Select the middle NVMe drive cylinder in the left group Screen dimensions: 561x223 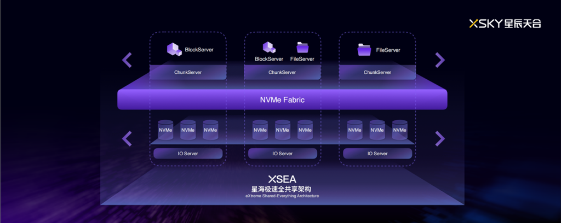coord(188,130)
